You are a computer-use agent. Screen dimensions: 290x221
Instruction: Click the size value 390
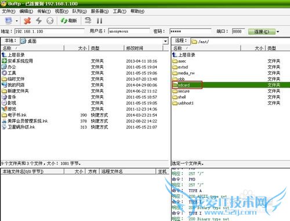(x=84, y=115)
